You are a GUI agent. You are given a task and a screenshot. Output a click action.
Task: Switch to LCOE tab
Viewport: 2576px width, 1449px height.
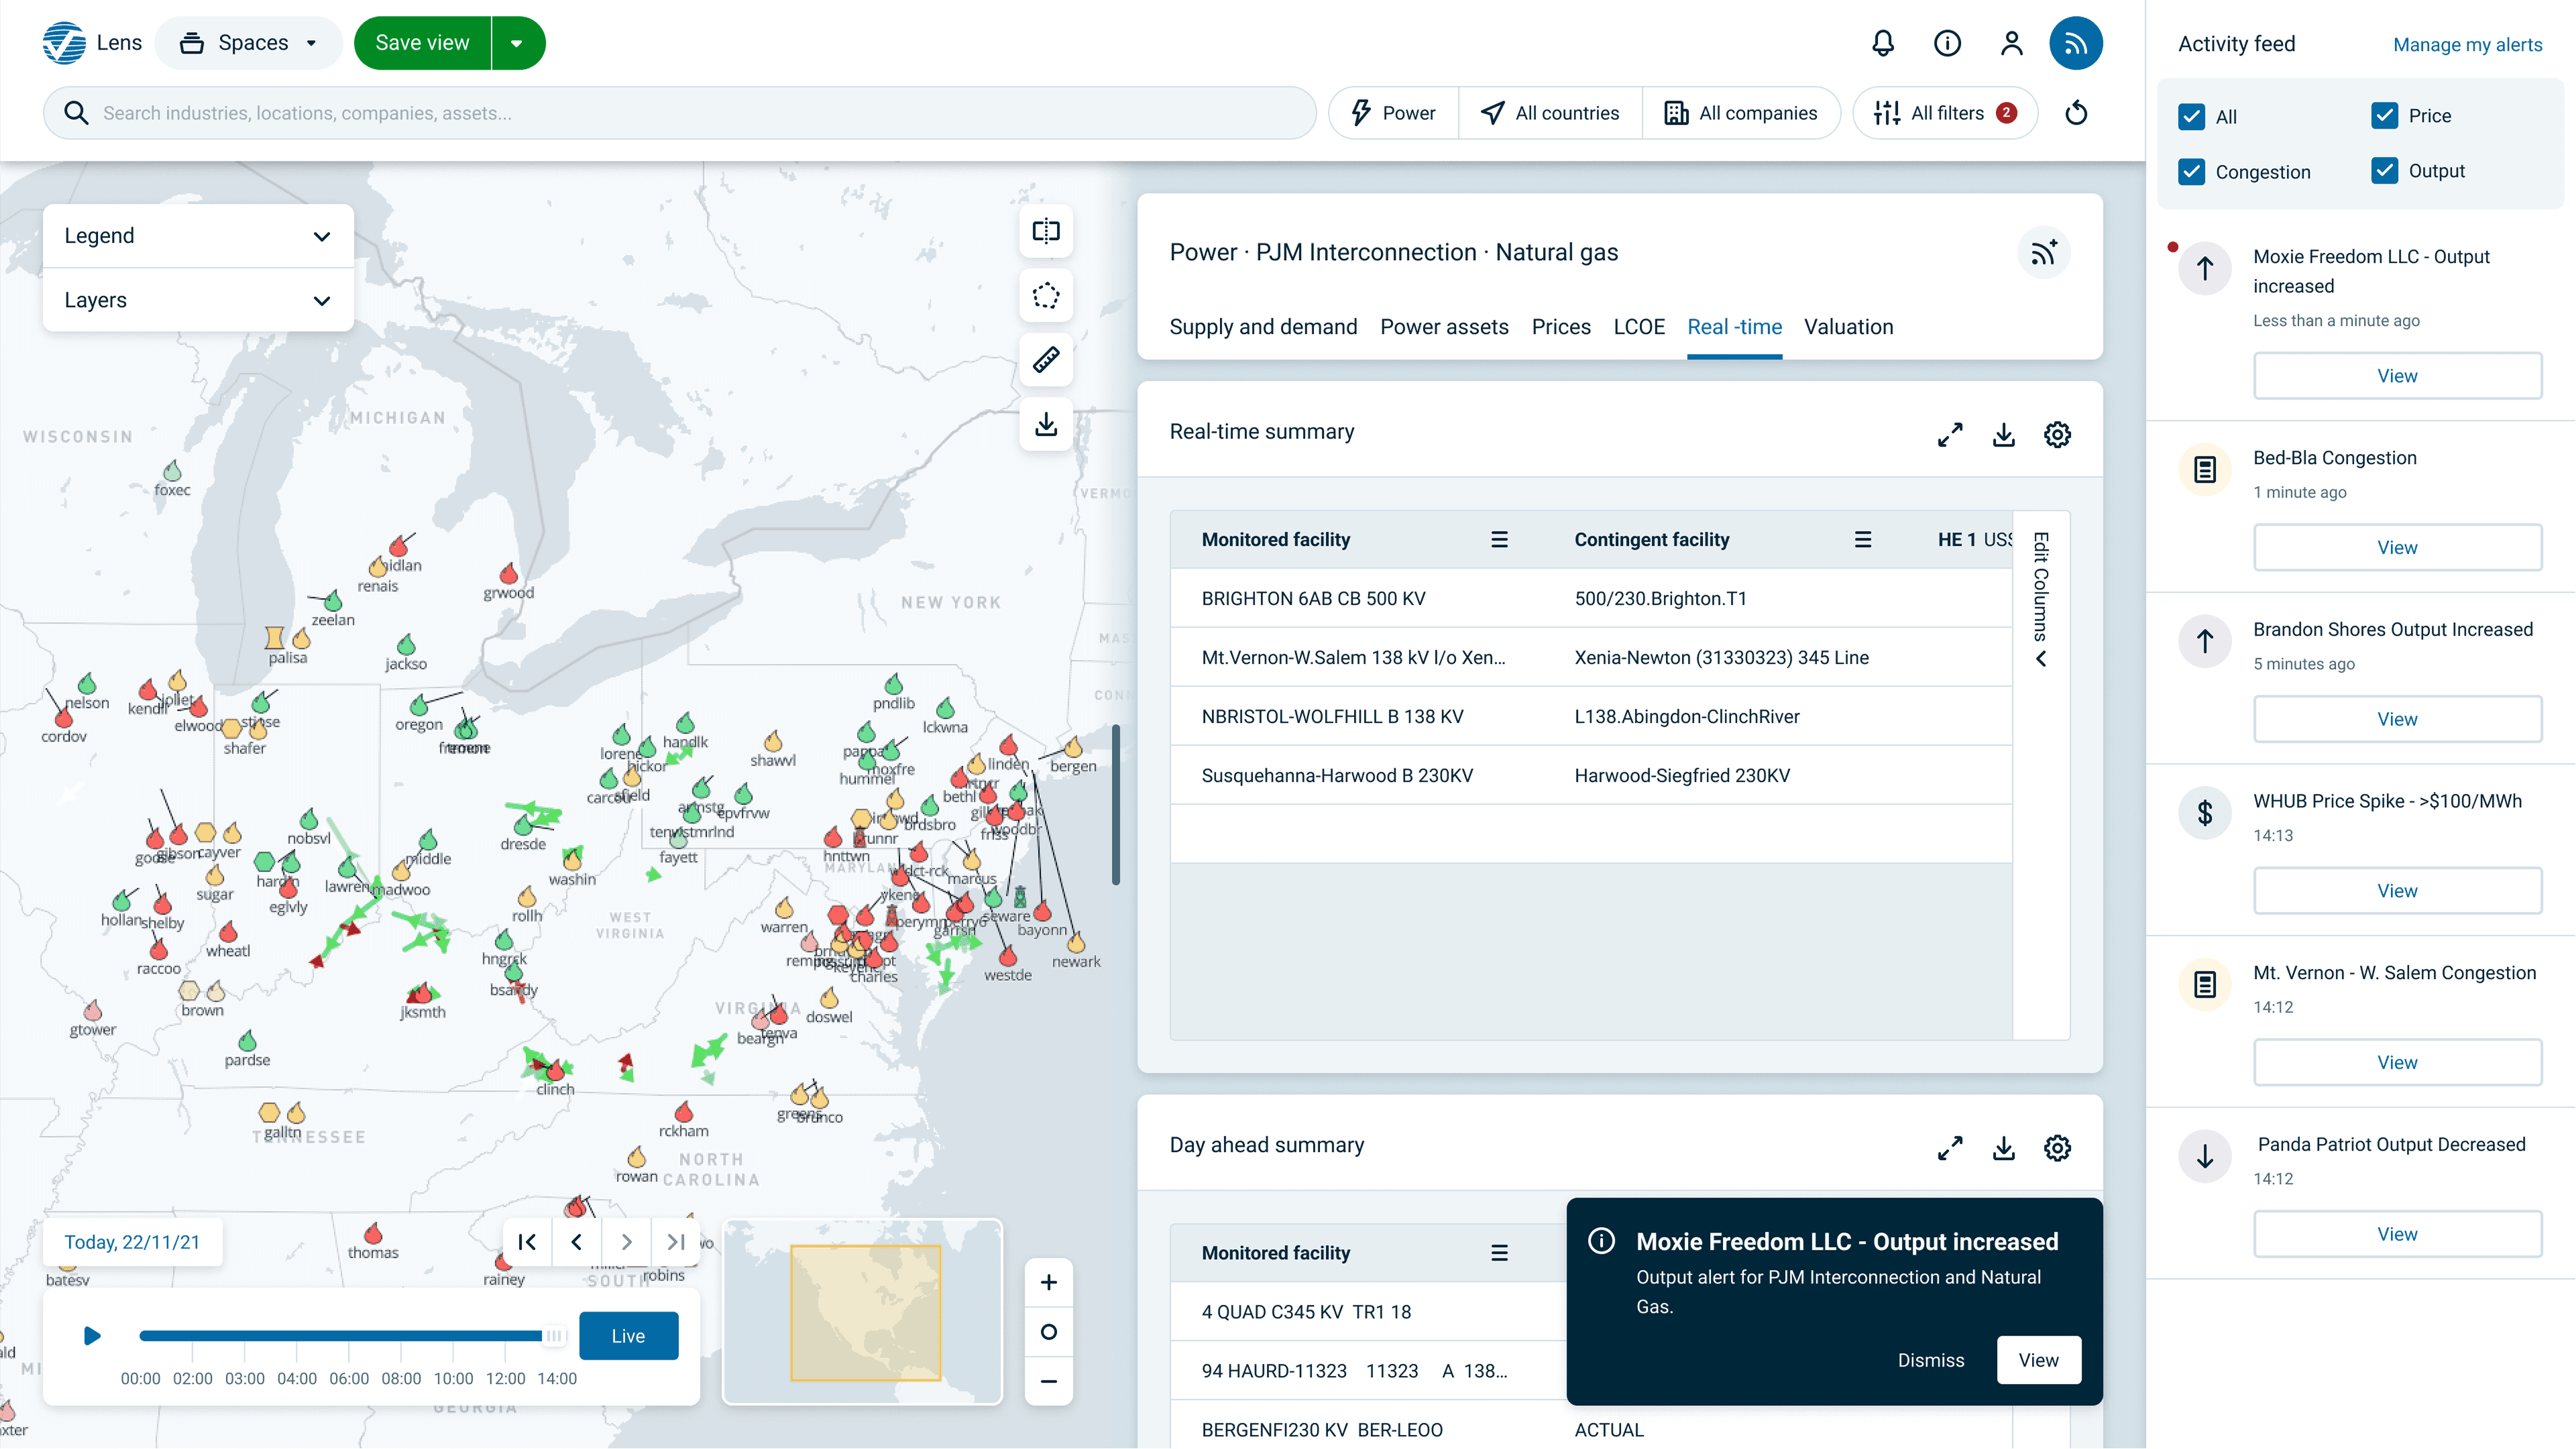[x=1639, y=327]
